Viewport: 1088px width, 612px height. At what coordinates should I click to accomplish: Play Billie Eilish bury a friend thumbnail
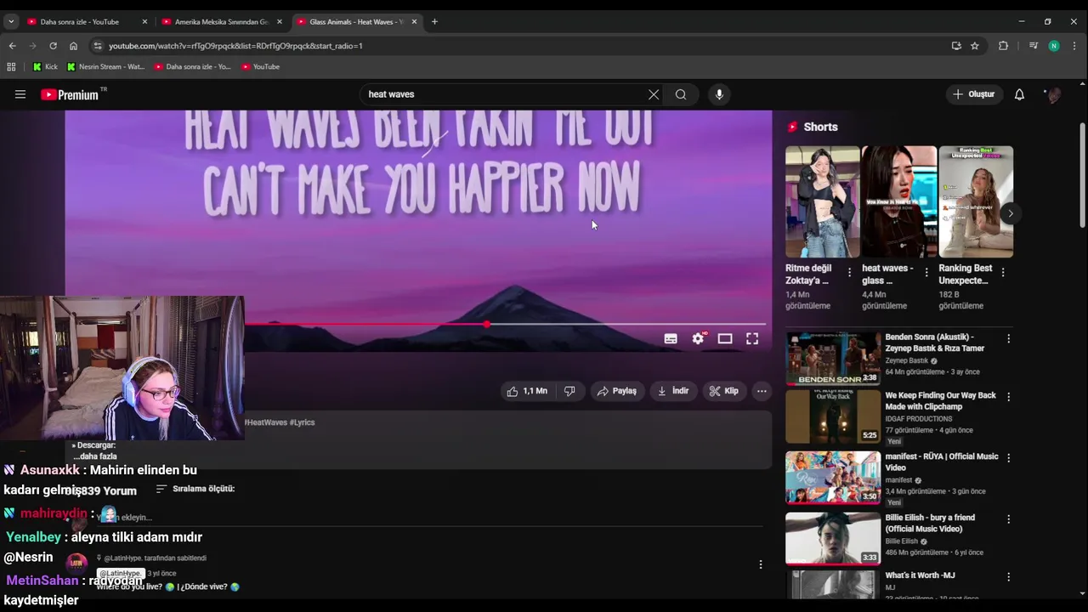pos(833,538)
